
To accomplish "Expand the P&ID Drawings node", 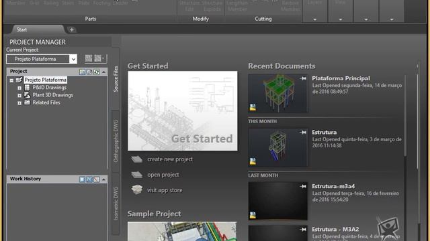I will tap(19, 88).
